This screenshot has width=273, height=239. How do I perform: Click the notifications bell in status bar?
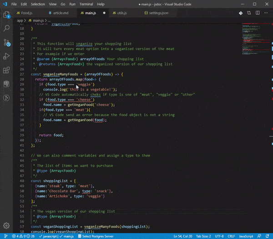[268, 236]
